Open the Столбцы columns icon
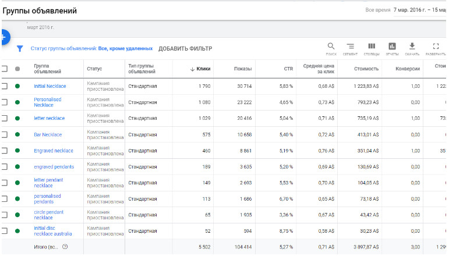Viewport: 449px width, 256px height. click(x=371, y=48)
